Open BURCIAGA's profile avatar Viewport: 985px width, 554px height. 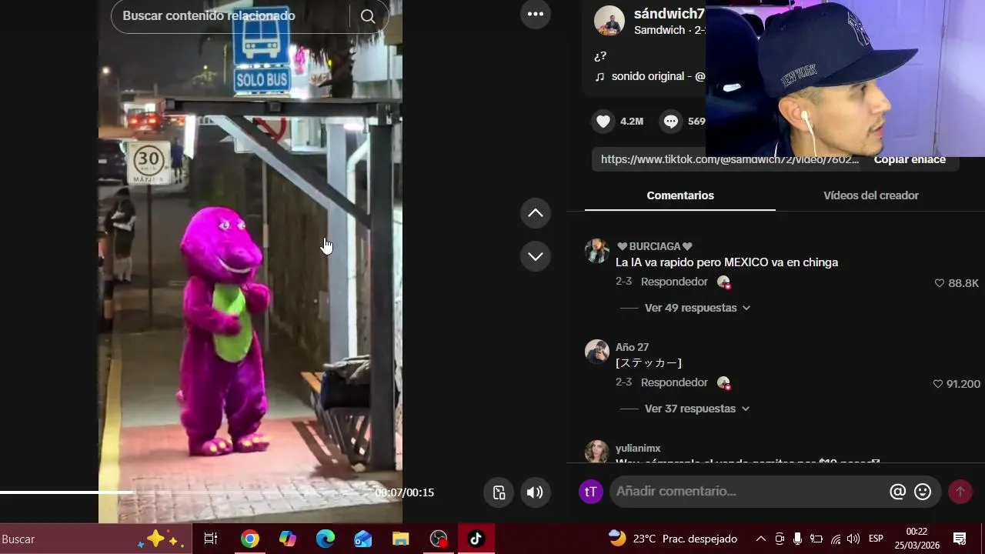(597, 251)
